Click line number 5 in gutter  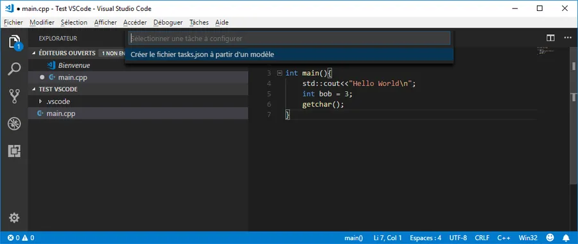tap(268, 94)
